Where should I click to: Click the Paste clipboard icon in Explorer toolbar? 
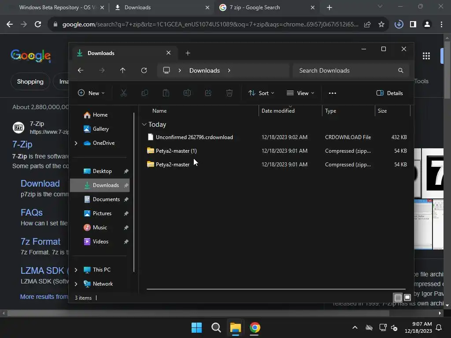(x=166, y=93)
